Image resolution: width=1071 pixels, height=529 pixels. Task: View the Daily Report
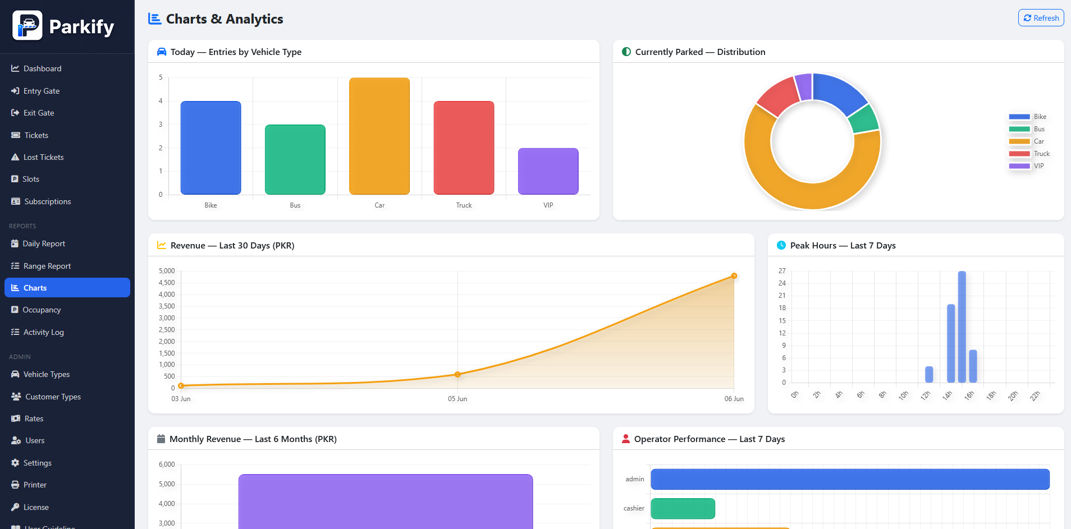pyautogui.click(x=67, y=243)
